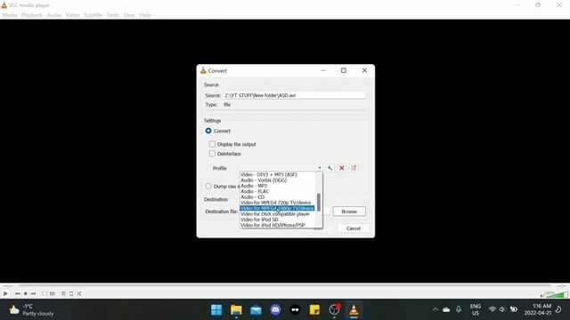Toggle the loop mode icon

point(71,293)
